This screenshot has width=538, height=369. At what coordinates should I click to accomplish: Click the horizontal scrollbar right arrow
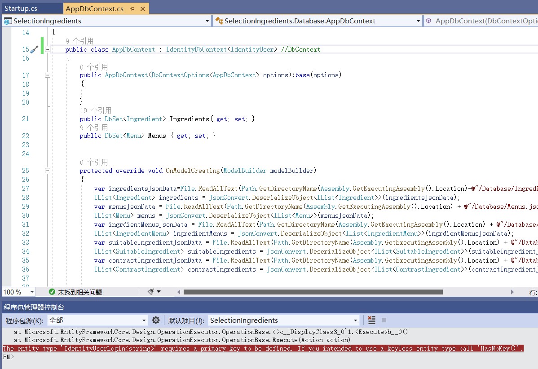tap(512, 292)
